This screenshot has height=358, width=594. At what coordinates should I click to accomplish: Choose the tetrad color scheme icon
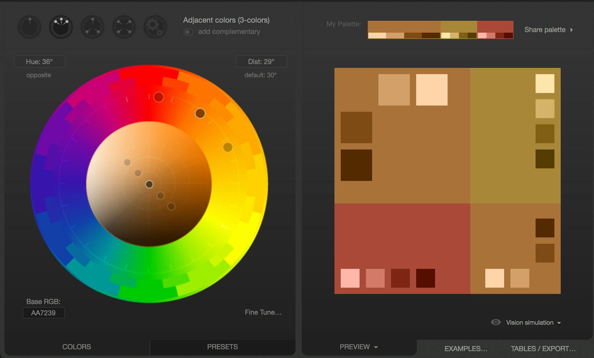[123, 27]
